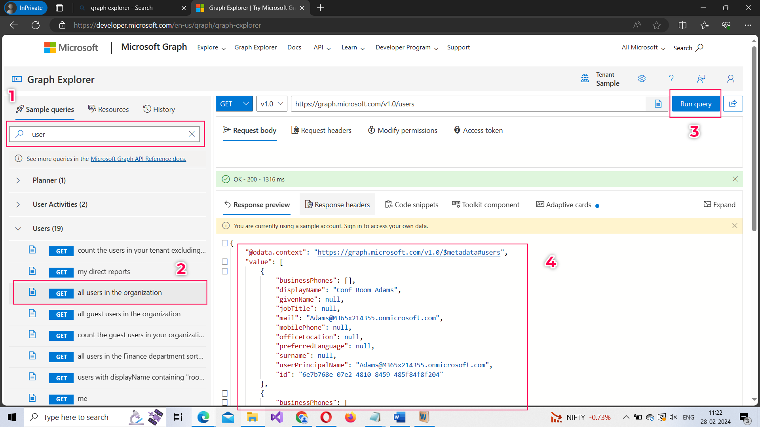
Task: Click the sample queries search field
Action: pos(105,134)
